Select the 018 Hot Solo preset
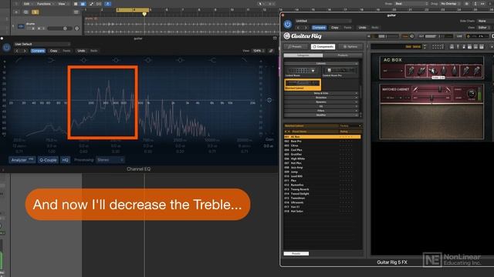 [323, 212]
